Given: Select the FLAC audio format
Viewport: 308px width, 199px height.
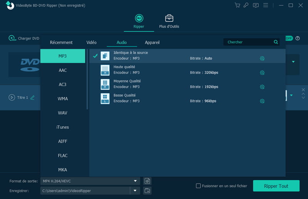Looking at the screenshot, I should tap(63, 156).
